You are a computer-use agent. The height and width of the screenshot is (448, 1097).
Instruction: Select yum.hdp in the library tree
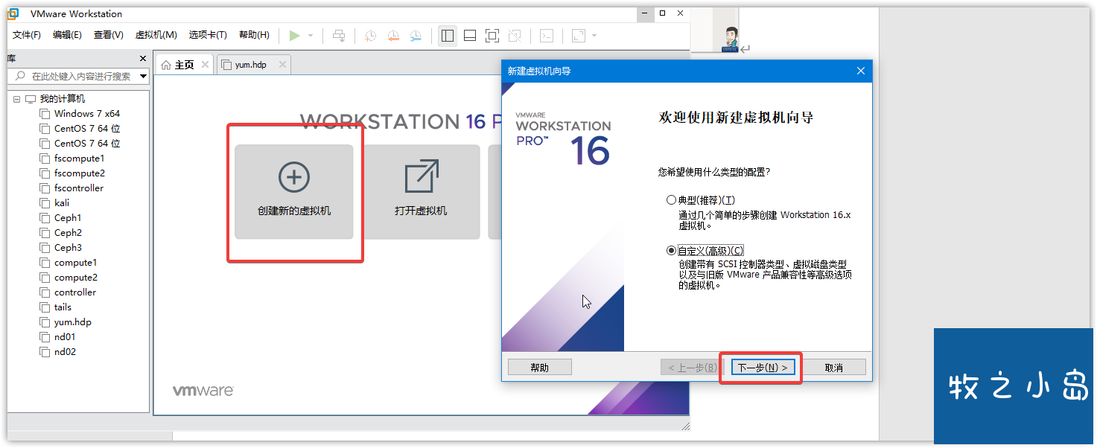tap(73, 322)
